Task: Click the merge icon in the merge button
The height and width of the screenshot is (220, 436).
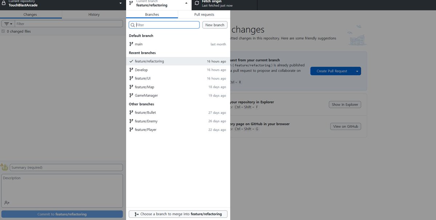Action: pyautogui.click(x=136, y=214)
